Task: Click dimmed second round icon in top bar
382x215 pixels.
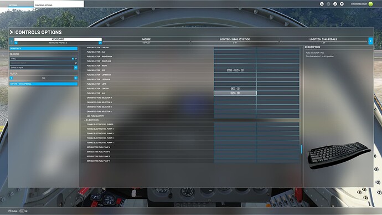Action: pos(328,4)
